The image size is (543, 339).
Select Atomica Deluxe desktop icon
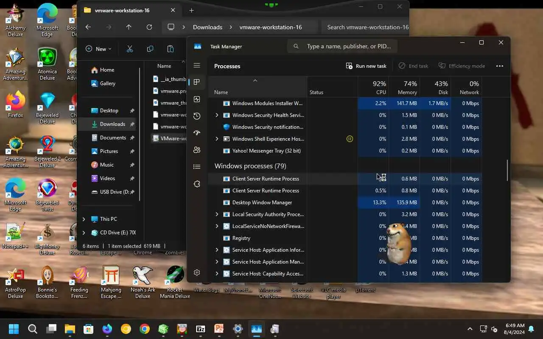pos(47,64)
